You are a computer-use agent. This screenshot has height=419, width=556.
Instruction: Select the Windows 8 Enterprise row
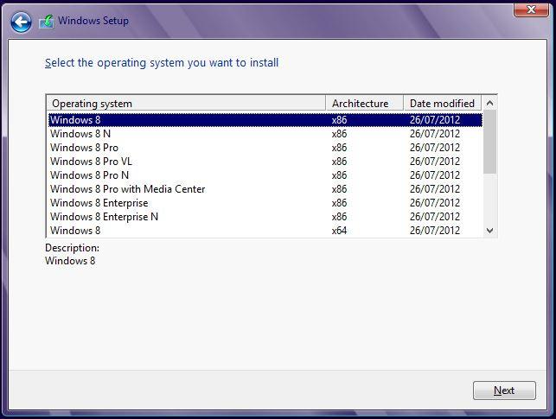click(x=265, y=203)
